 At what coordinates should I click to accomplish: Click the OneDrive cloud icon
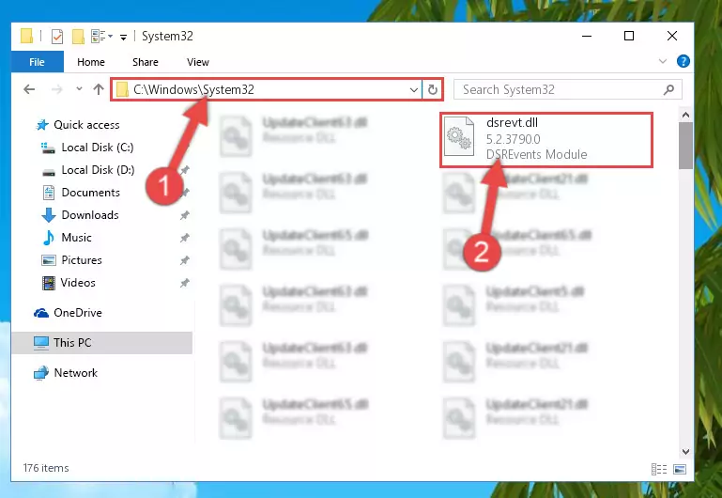[x=41, y=313]
